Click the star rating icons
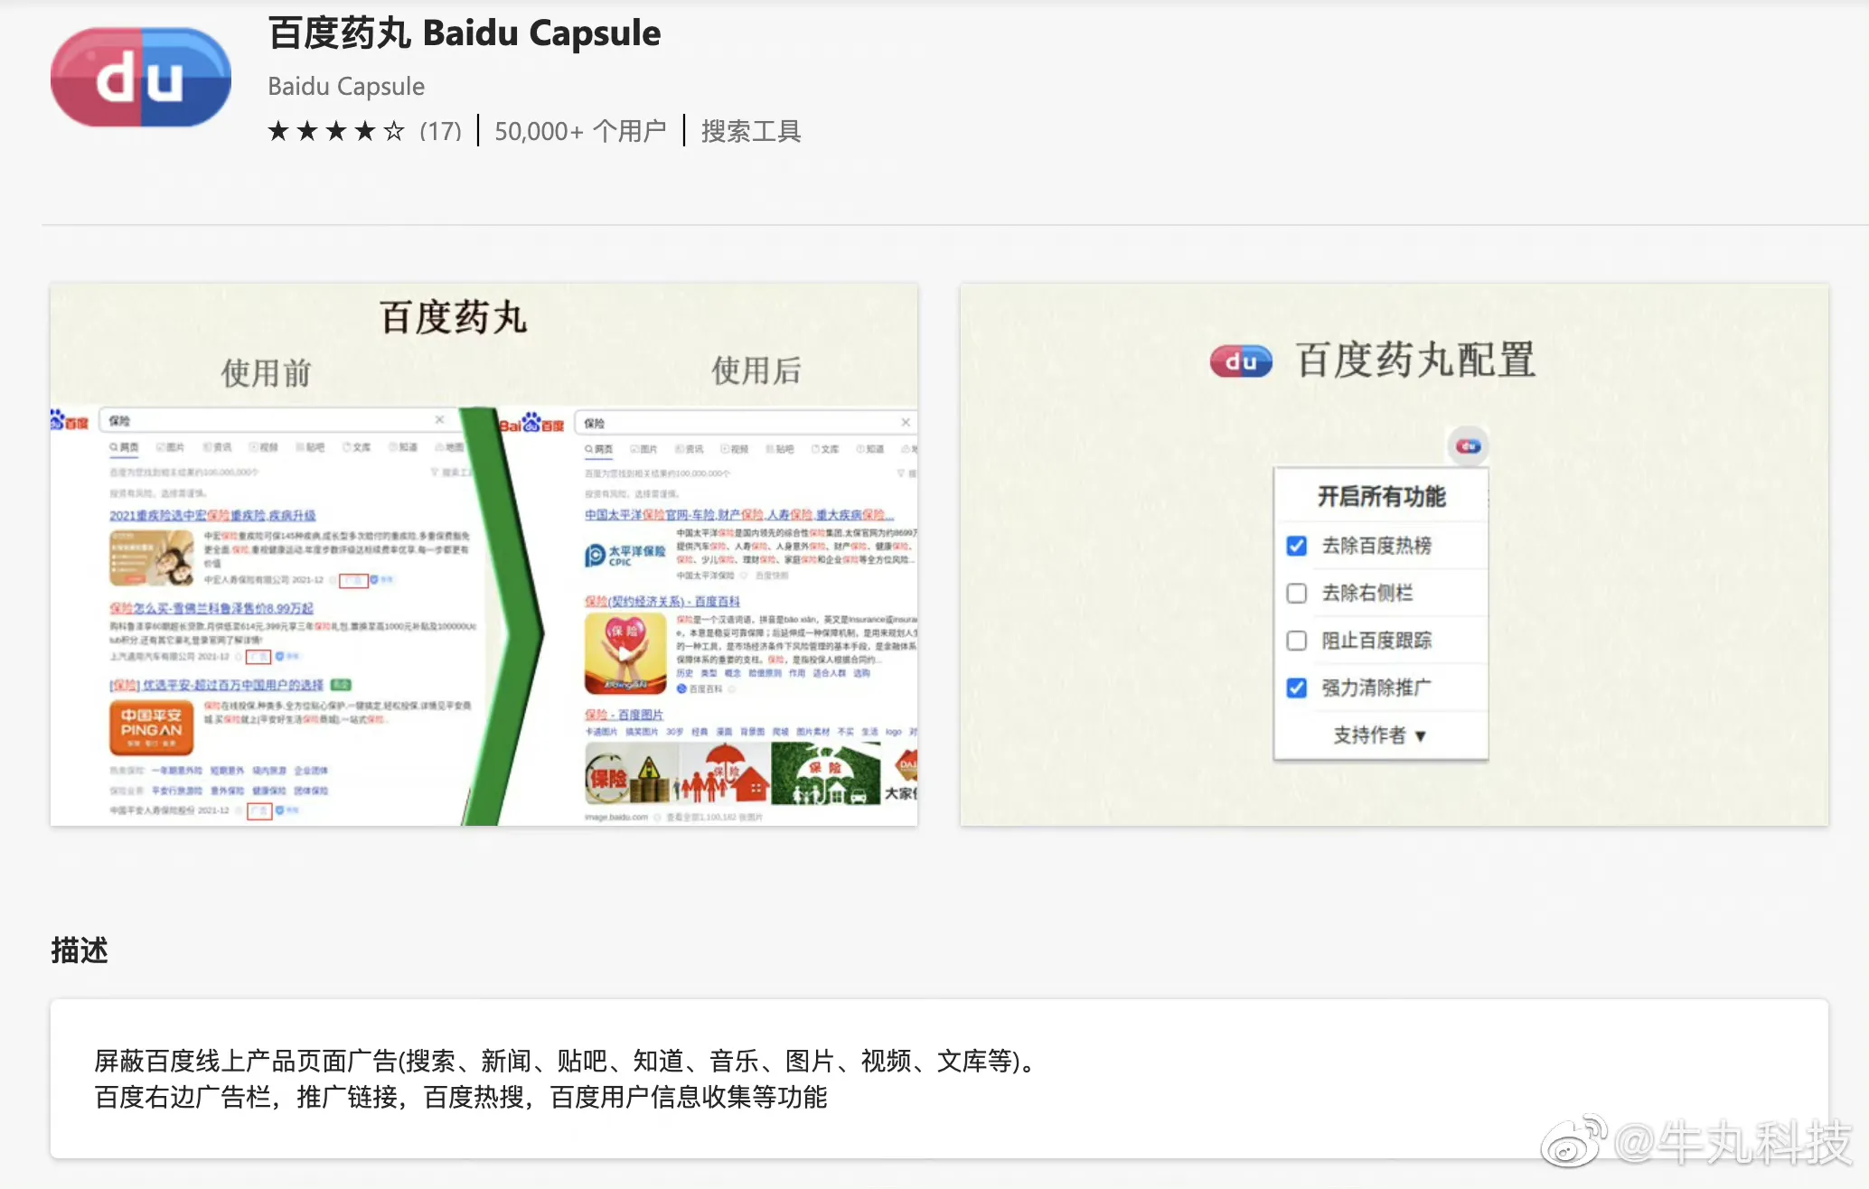 pos(336,132)
